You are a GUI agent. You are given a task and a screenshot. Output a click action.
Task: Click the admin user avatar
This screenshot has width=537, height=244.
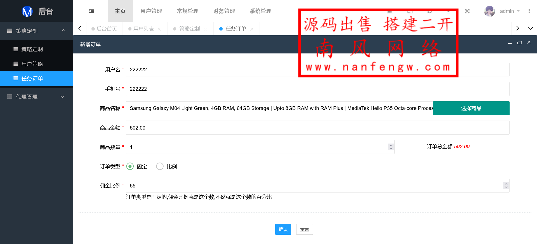489,11
